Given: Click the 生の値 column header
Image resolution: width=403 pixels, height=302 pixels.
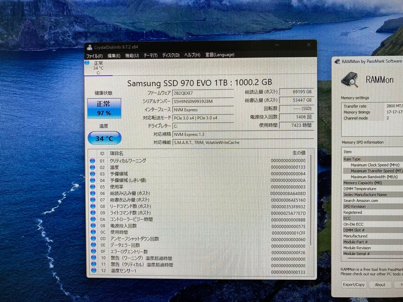Looking at the screenshot, I should pyautogui.click(x=299, y=153).
